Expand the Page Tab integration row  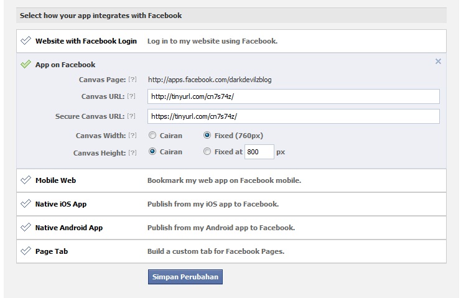click(231, 251)
